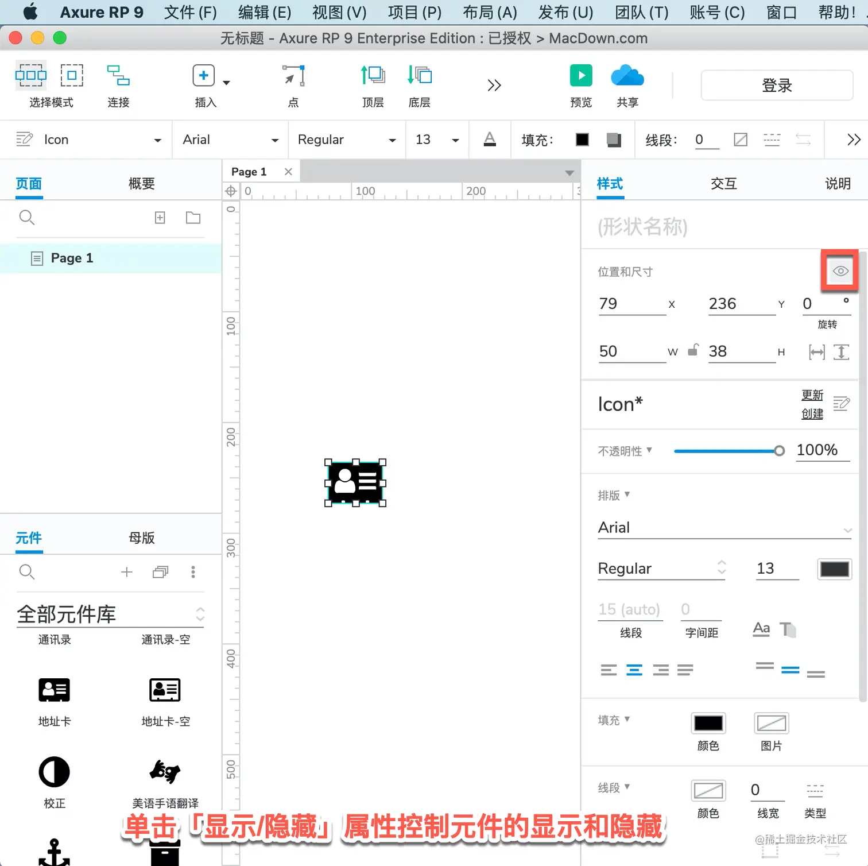Image resolution: width=868 pixels, height=866 pixels.
Task: Switch to the Interactions (交互) tab
Action: [724, 184]
